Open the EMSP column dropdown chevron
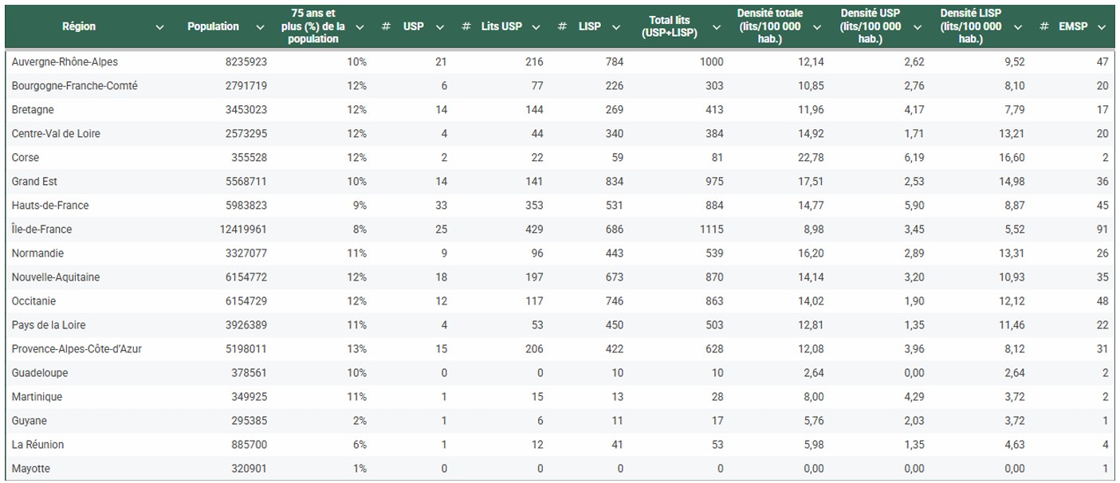 [x=1102, y=27]
